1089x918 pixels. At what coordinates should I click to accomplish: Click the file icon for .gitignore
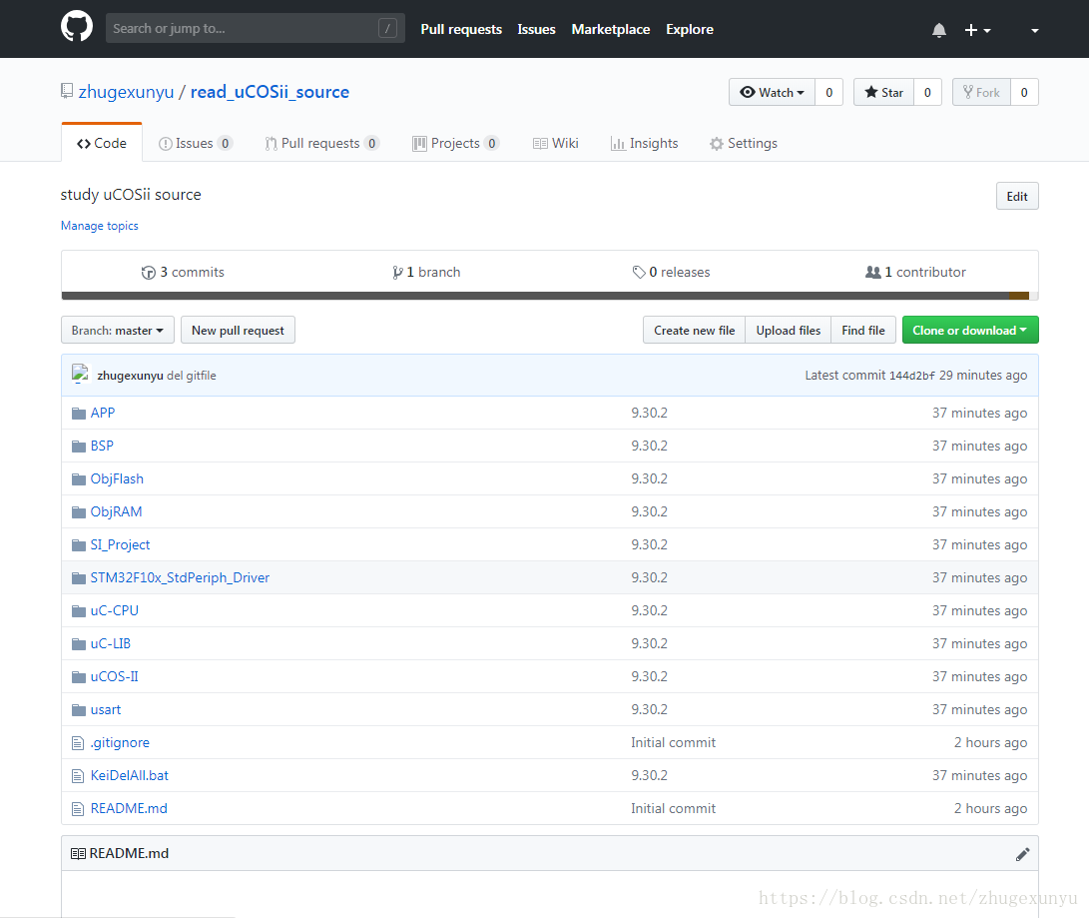coord(78,743)
